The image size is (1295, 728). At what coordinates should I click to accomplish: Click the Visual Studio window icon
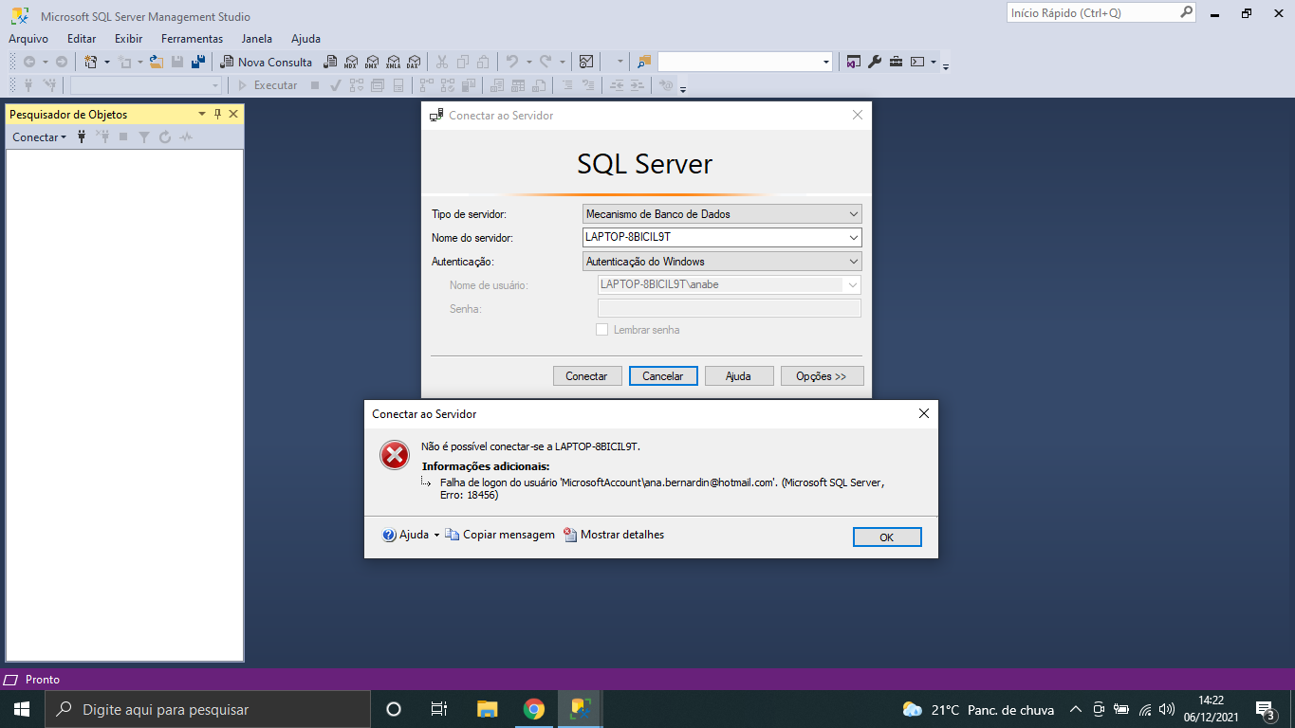853,62
